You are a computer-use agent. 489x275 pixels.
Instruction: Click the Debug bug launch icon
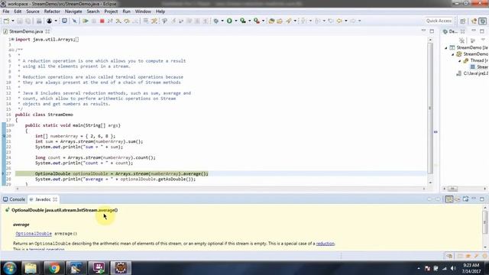point(215,21)
